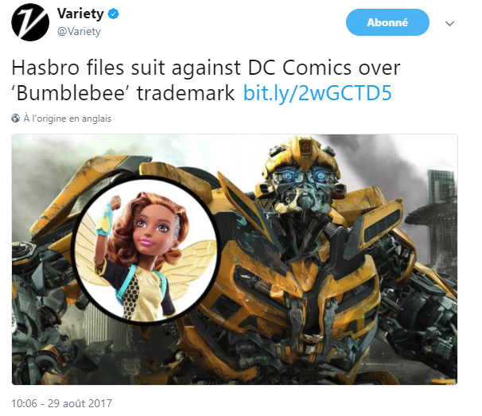Click the "À l'origine en anglais" label
This screenshot has height=416, width=482.
[68, 119]
